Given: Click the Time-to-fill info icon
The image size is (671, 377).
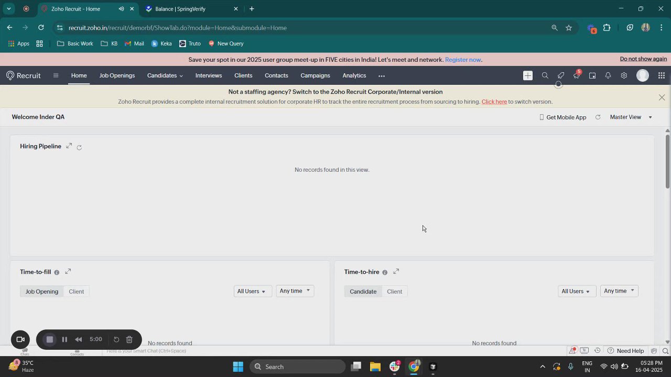Looking at the screenshot, I should click(x=57, y=272).
